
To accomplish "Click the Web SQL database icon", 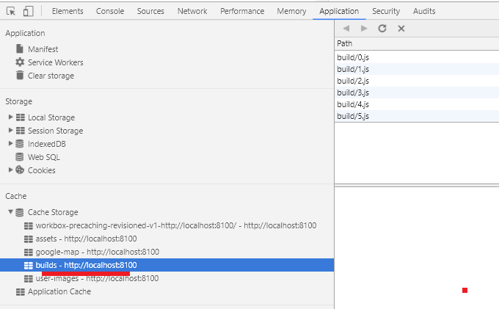I will [x=20, y=157].
